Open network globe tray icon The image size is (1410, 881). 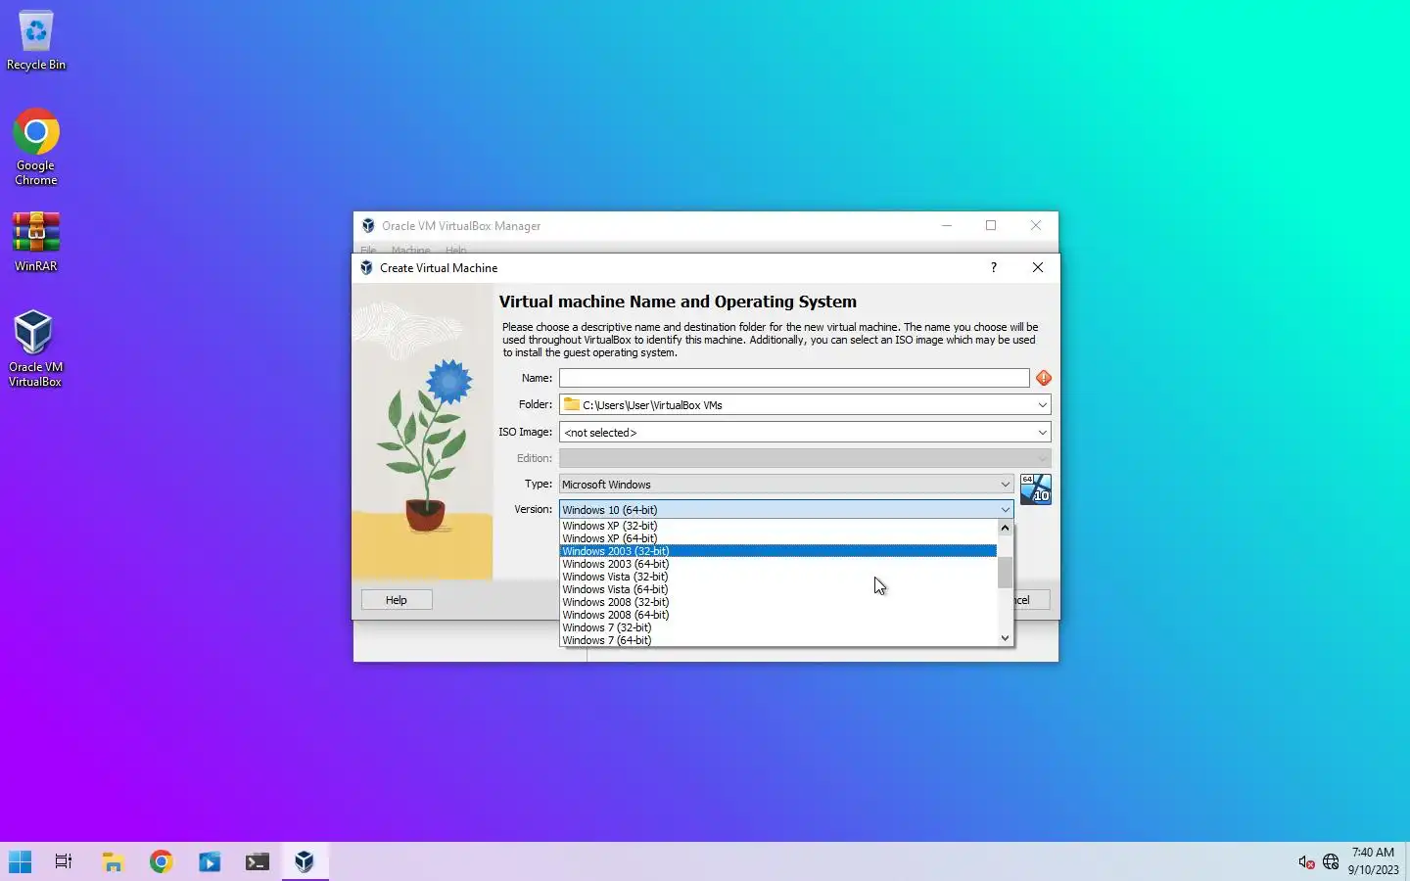click(1331, 861)
